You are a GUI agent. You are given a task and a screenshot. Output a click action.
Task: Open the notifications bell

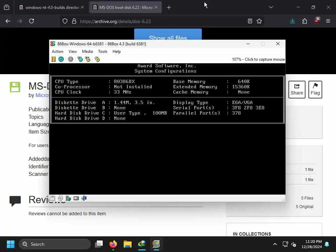(x=327, y=244)
